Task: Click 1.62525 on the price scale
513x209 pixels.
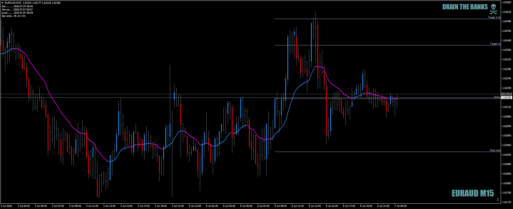Action: tap(507, 12)
